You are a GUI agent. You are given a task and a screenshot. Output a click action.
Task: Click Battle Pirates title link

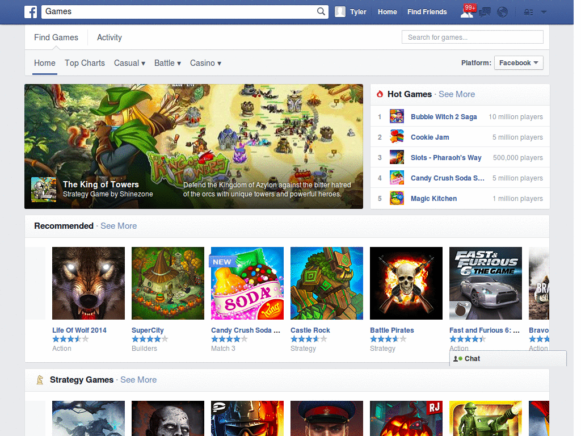click(391, 330)
